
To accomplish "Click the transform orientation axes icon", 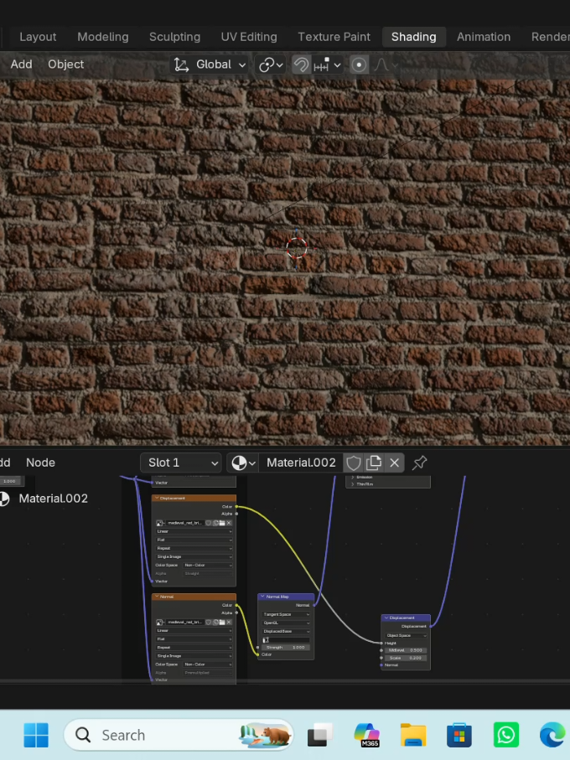I will tap(181, 65).
